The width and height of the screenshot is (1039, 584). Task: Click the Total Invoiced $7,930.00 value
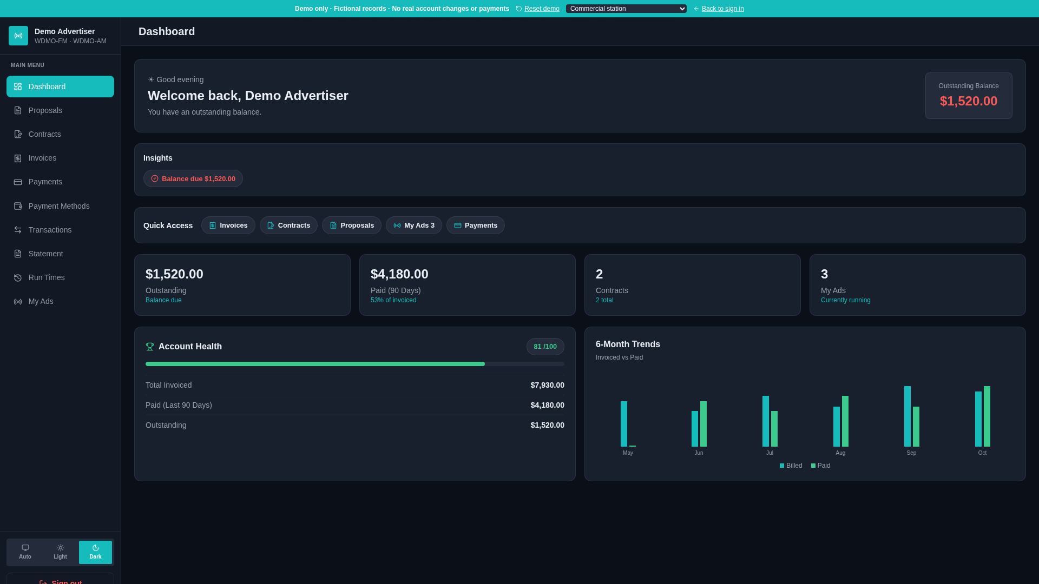point(547,385)
